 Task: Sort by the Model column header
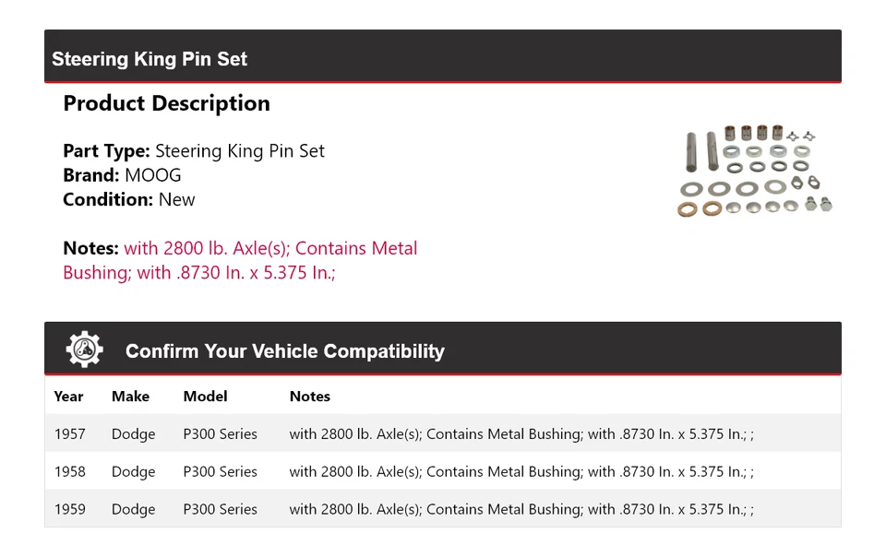[205, 397]
